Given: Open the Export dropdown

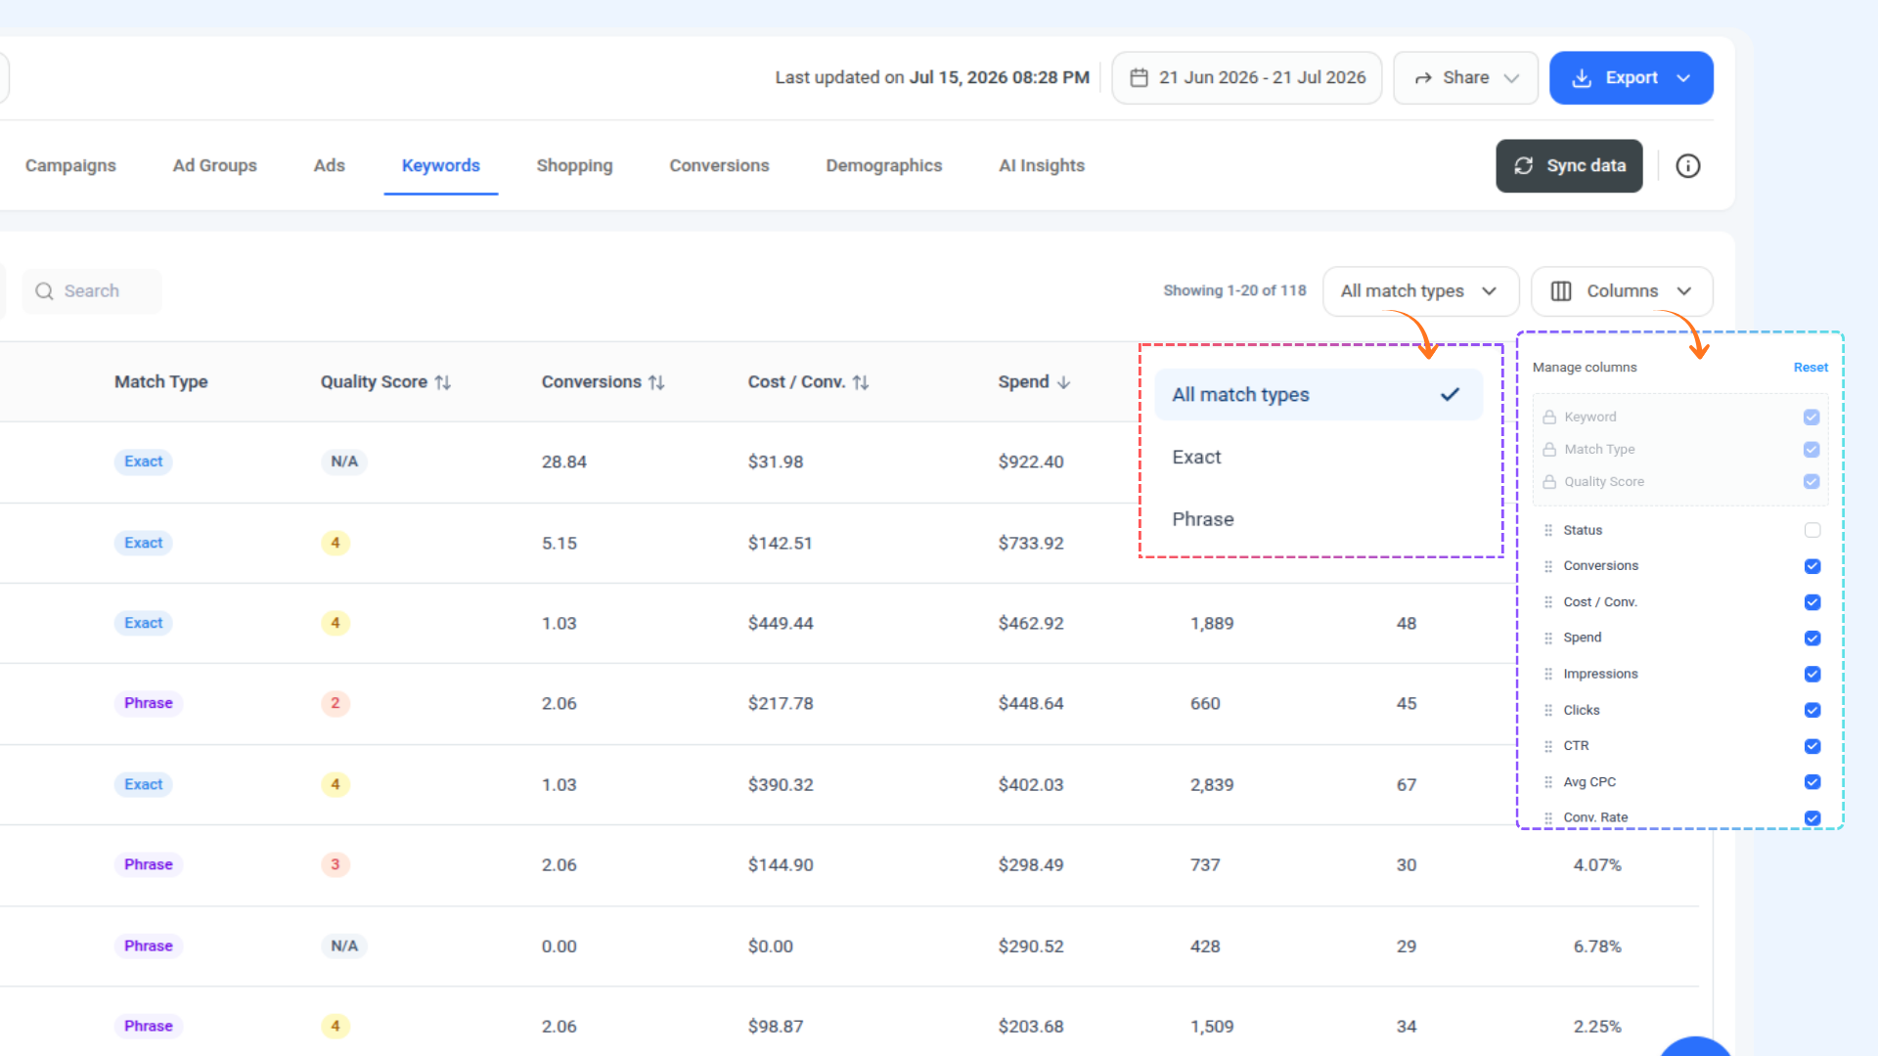Looking at the screenshot, I should [x=1631, y=77].
